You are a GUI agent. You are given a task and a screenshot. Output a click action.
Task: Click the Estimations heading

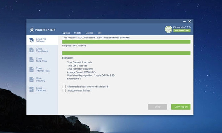coord(68,58)
